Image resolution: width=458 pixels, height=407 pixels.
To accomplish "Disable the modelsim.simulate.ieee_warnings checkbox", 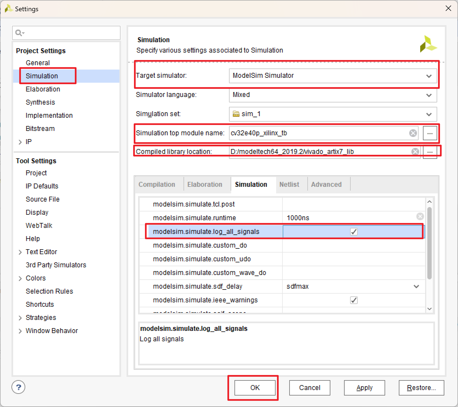I will (x=353, y=300).
